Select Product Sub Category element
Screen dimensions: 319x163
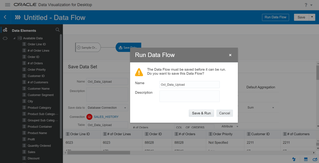[43, 114]
